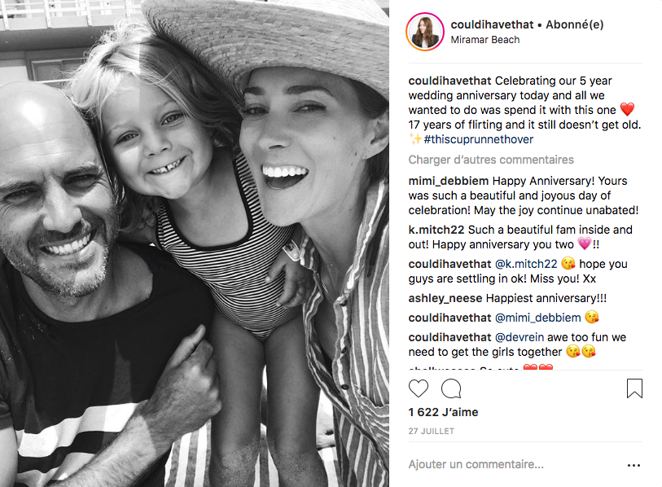Save the post with the bookmark icon
The image size is (662, 487).
[634, 388]
